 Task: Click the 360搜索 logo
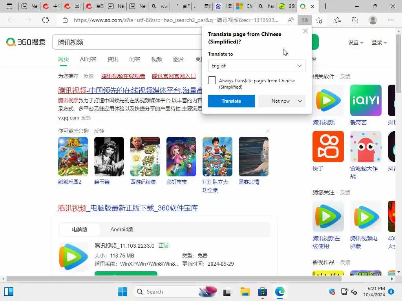point(26,42)
